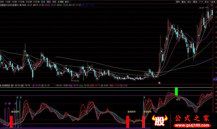Screen dimensions: 217x129
Task: Click the MA60: 19.64 value
Action: pos(62,5)
